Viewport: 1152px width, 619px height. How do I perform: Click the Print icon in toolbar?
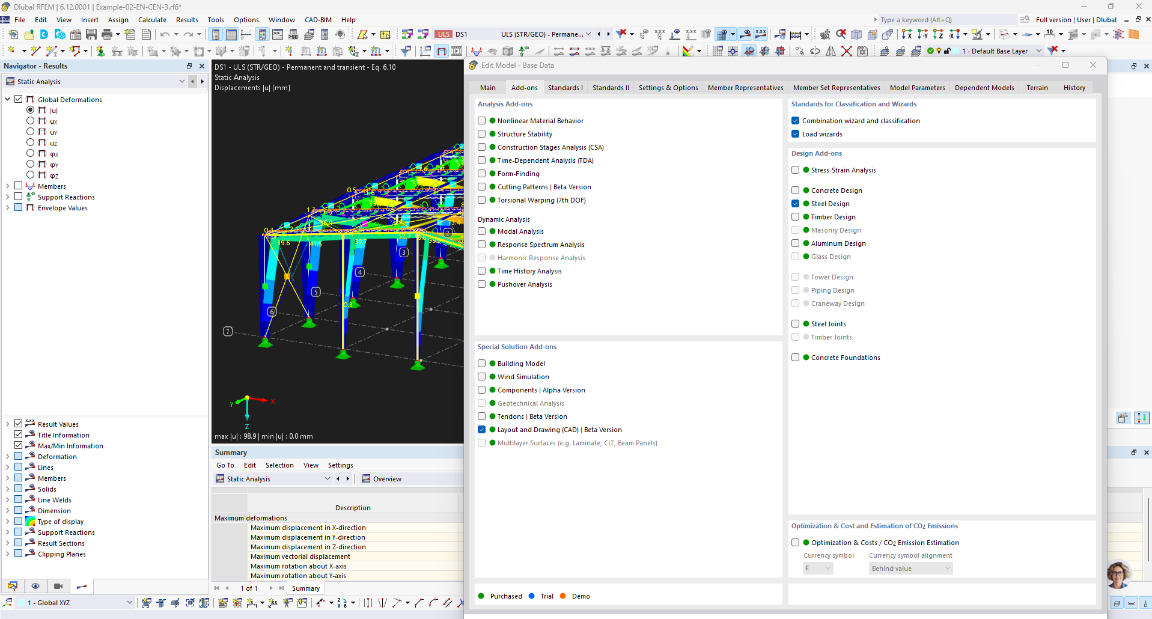click(107, 34)
